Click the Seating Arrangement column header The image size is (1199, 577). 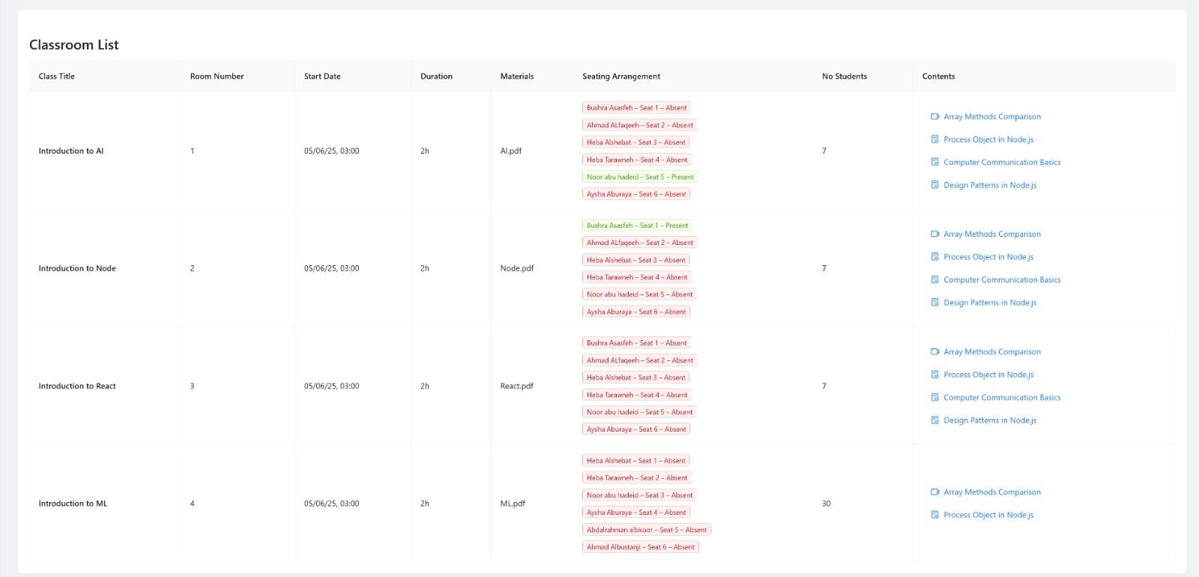pos(620,76)
